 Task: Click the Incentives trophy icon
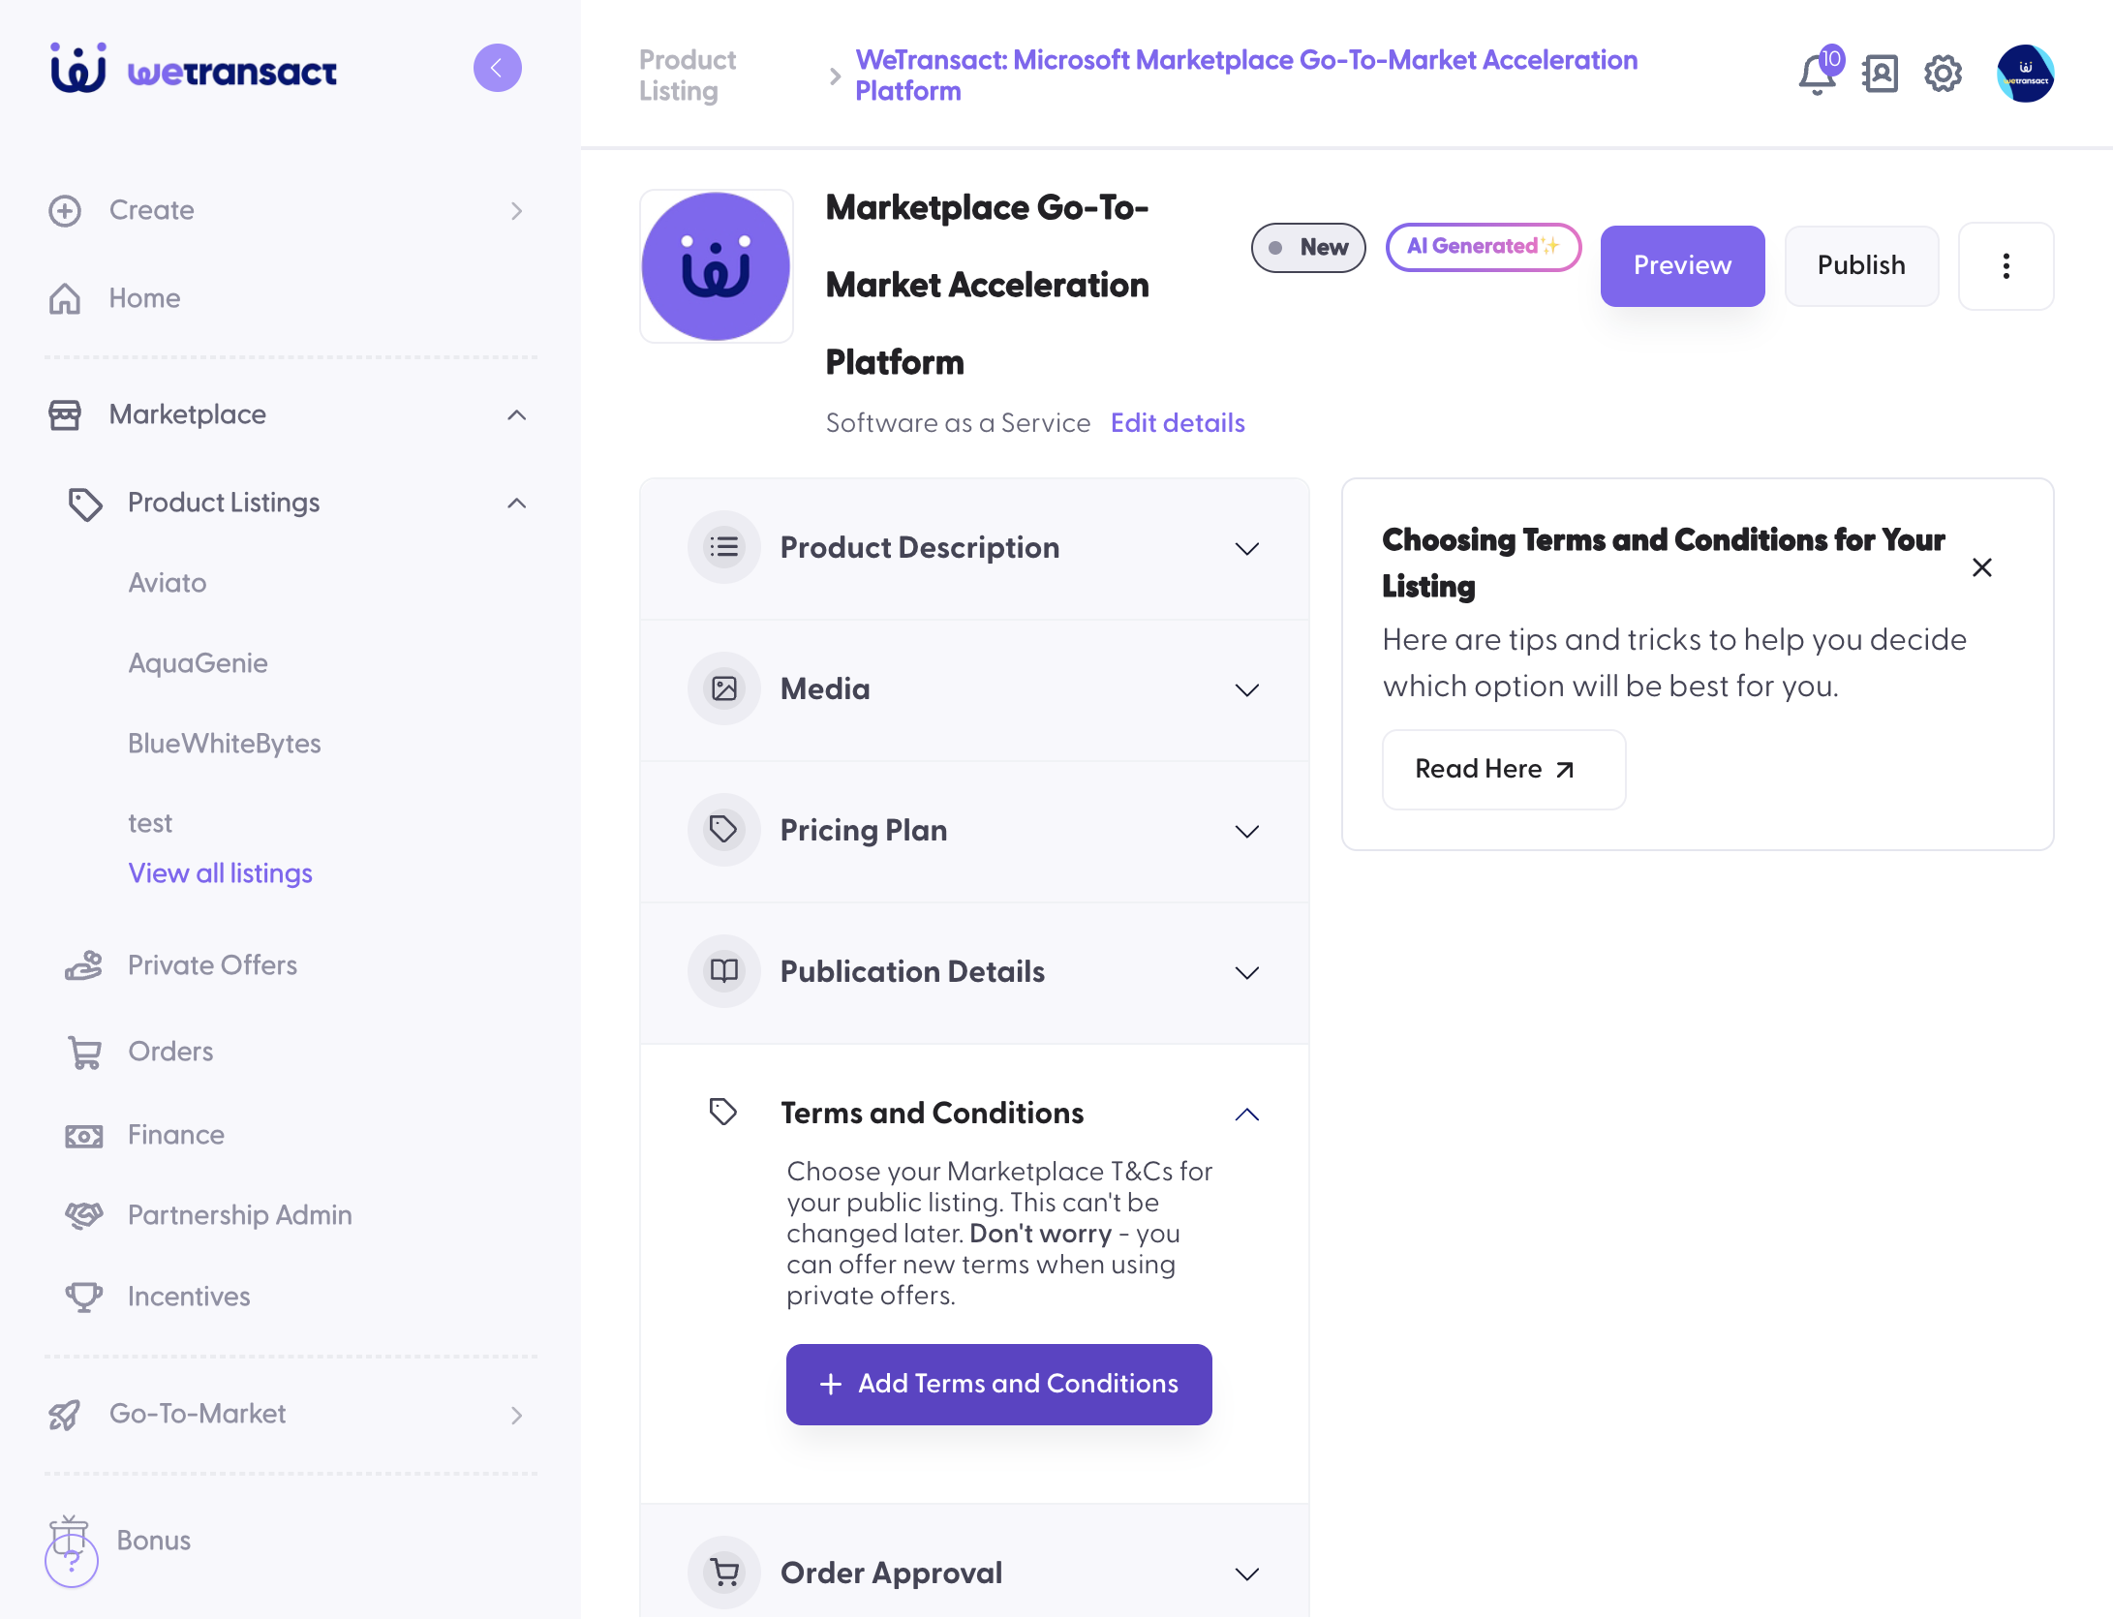(x=84, y=1297)
